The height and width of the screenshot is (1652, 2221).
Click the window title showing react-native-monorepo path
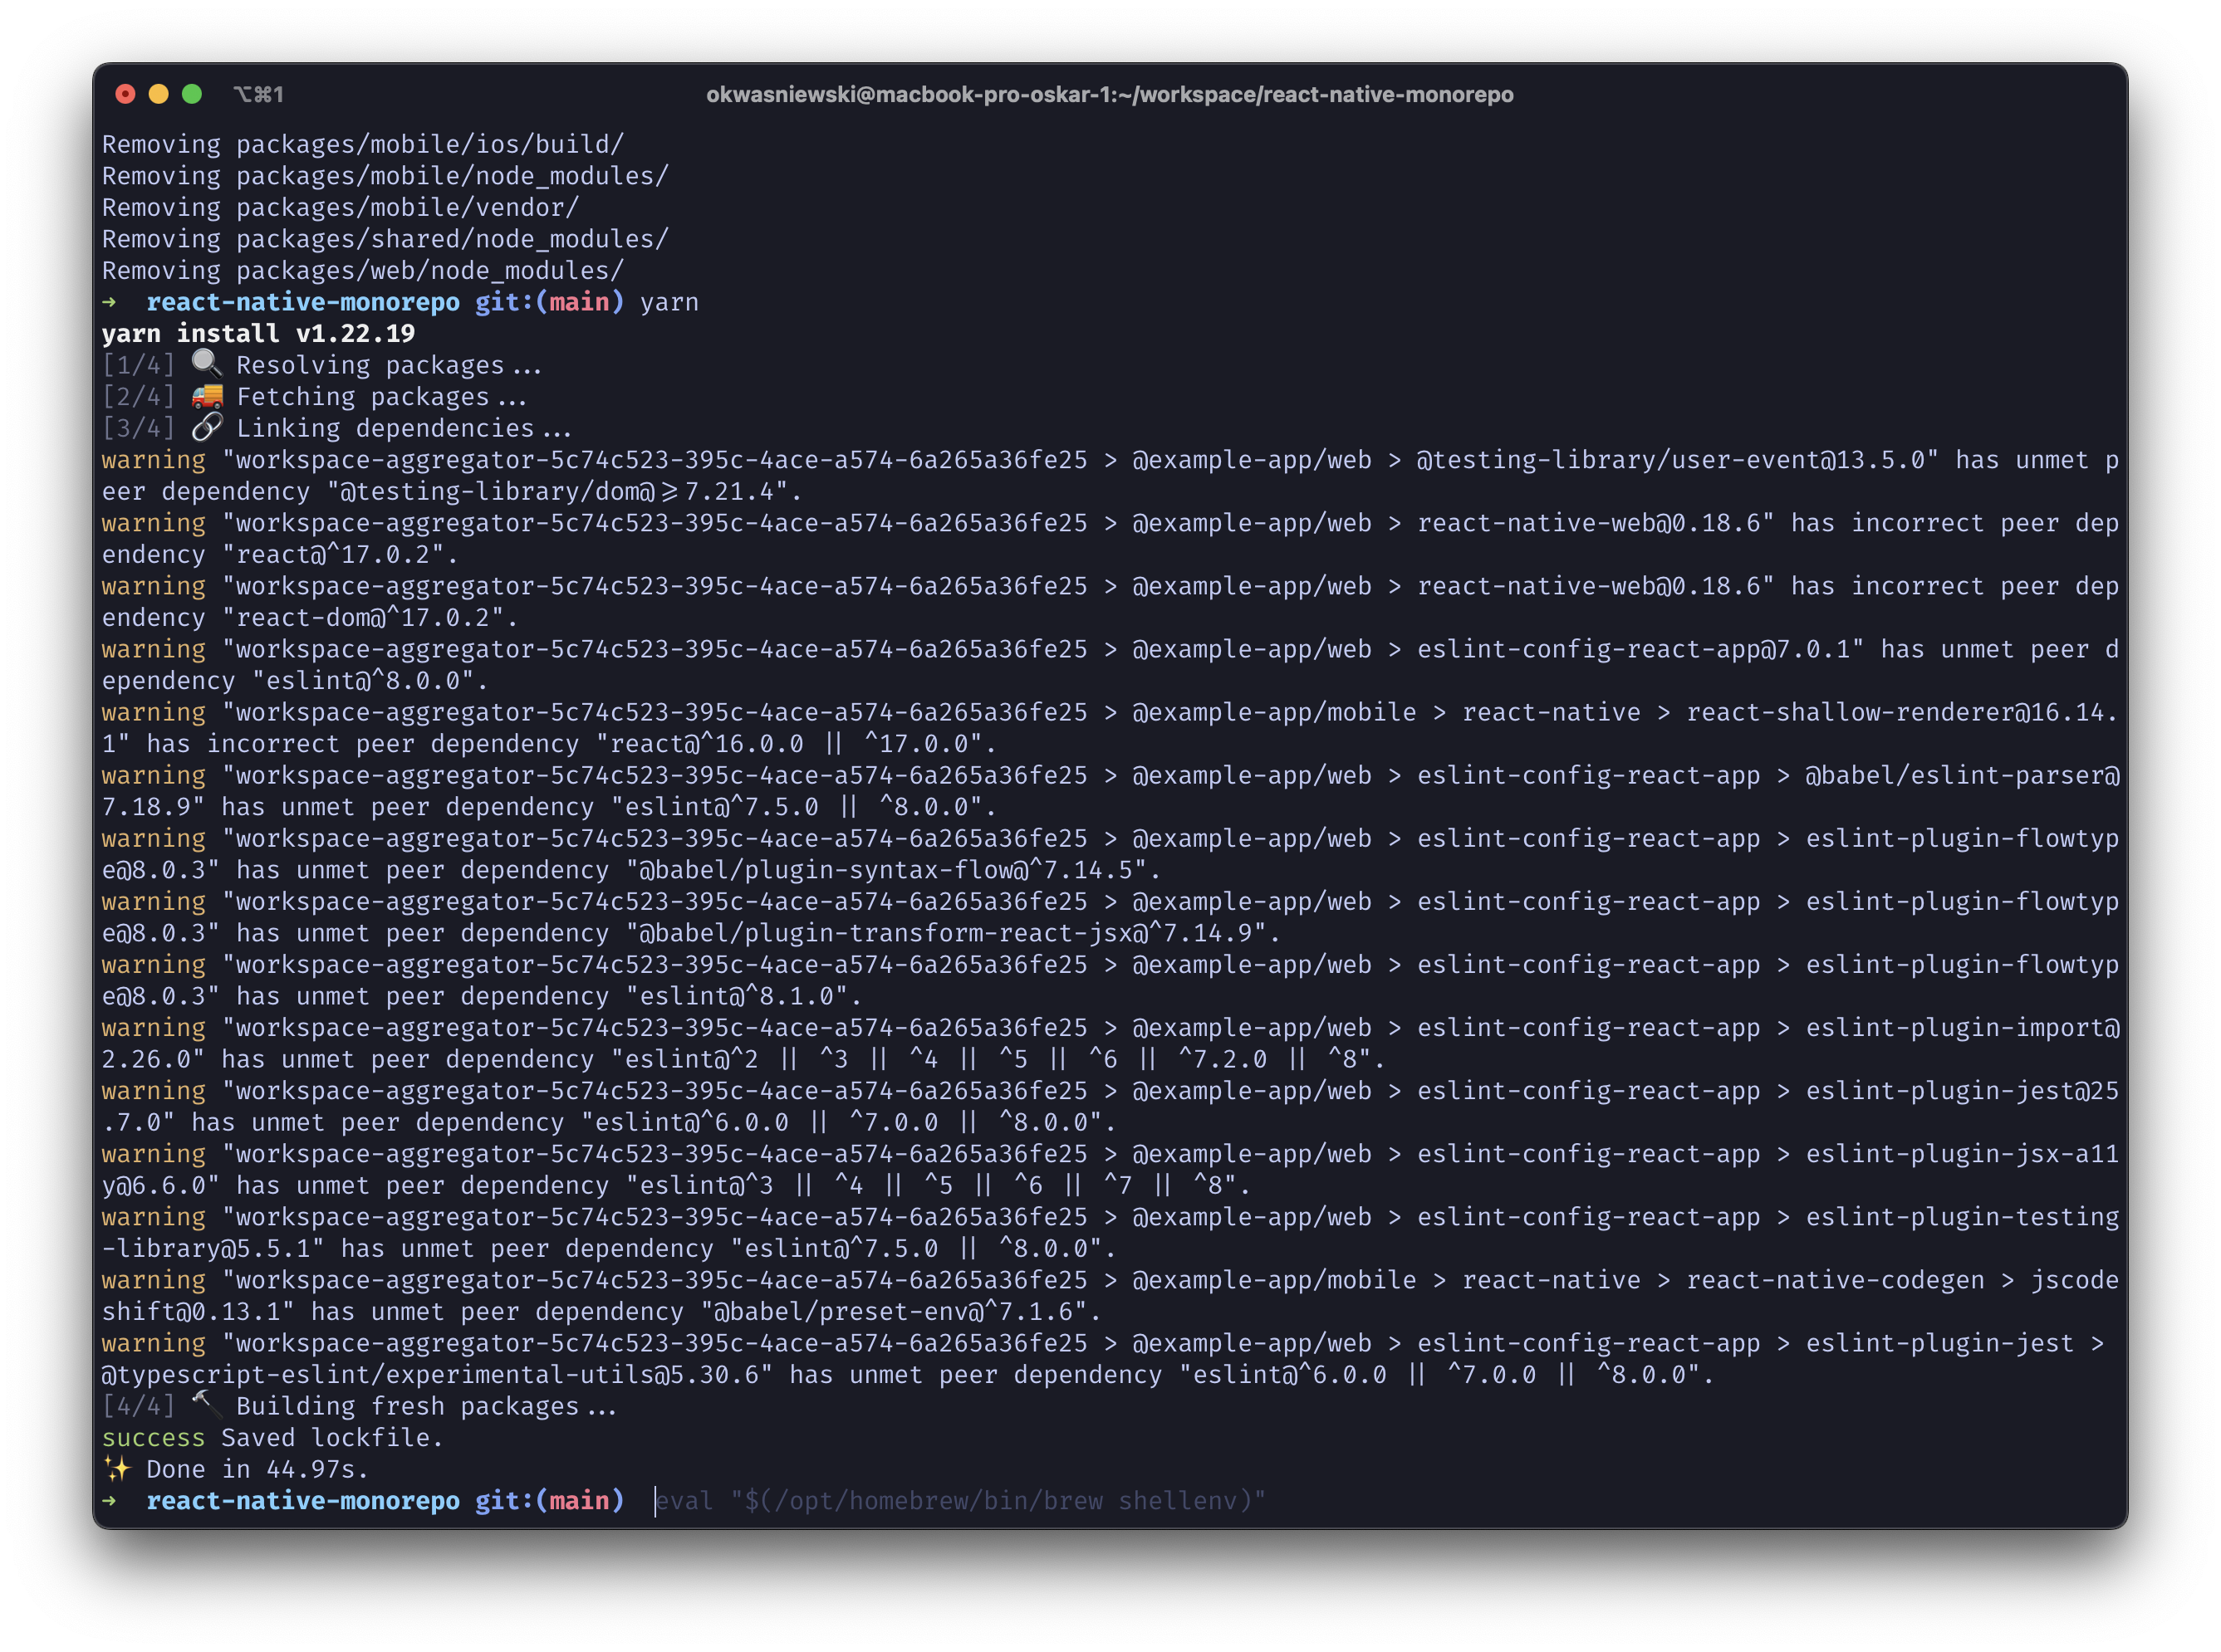1109,95
